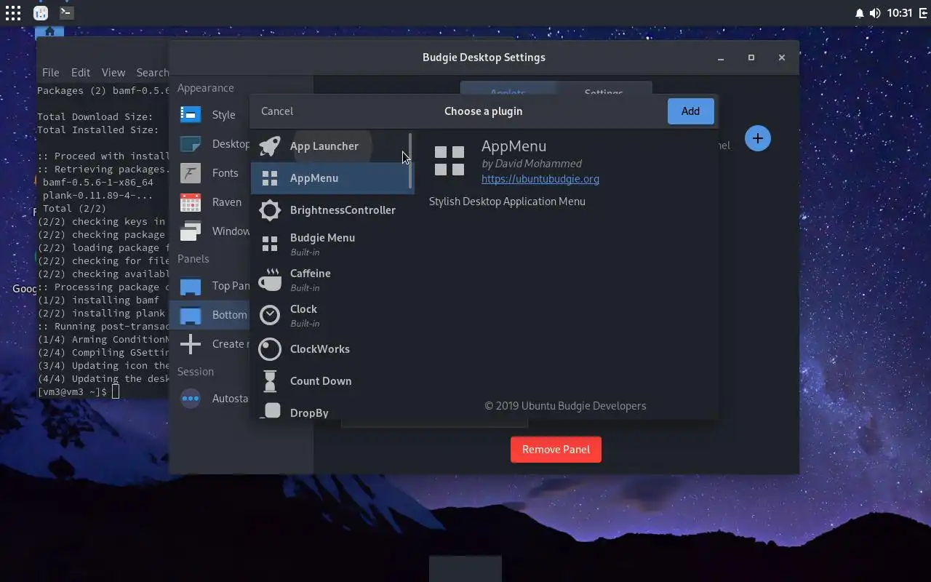Click the BrightnessController sun icon

pos(270,210)
